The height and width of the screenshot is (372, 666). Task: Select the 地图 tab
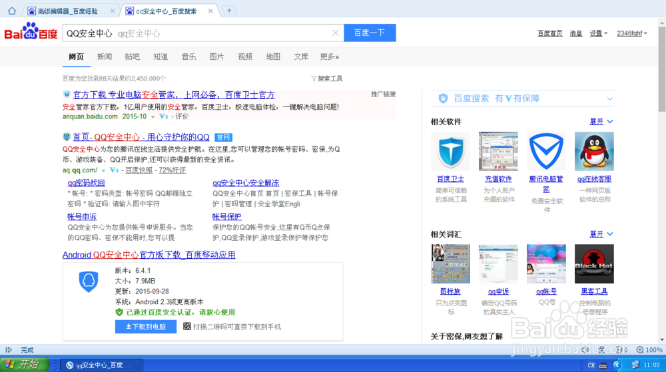(273, 57)
